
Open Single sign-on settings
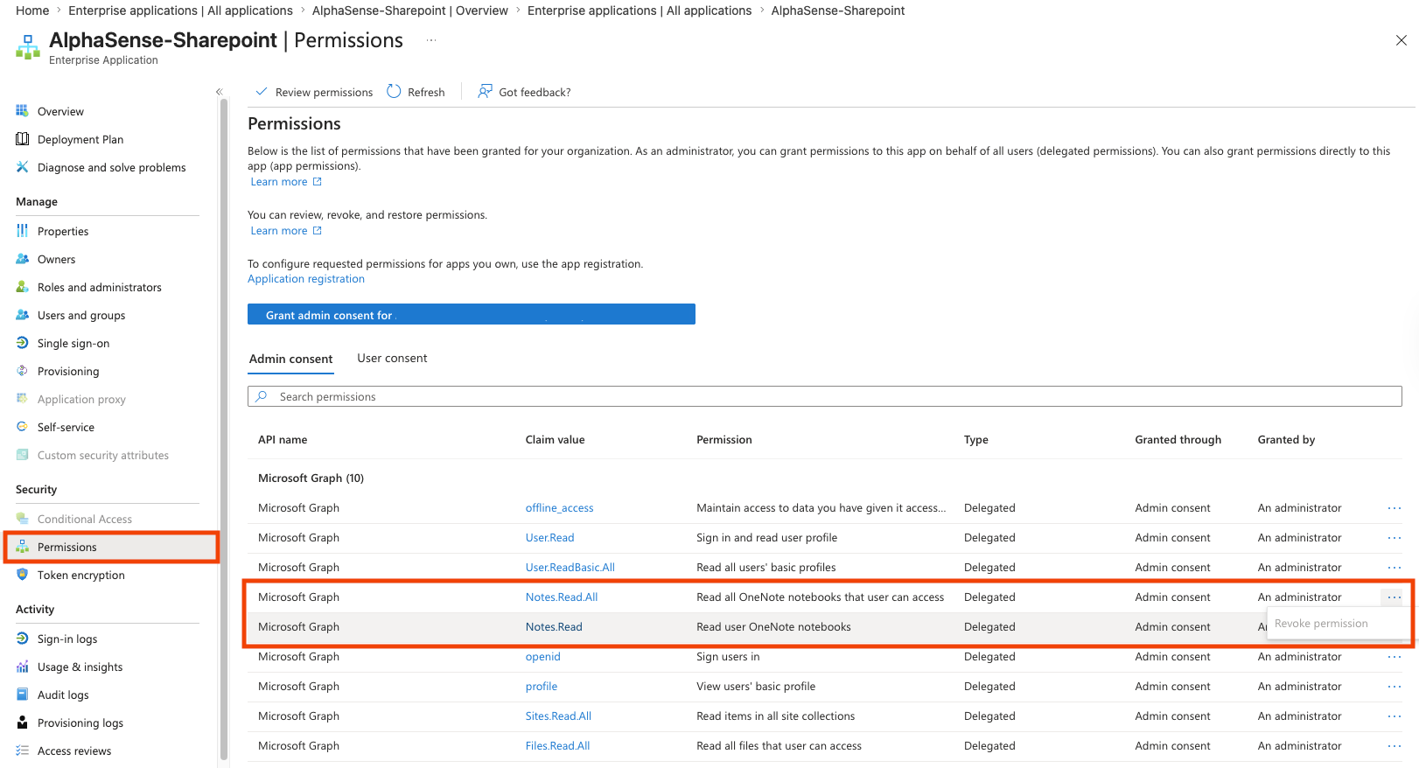coord(73,343)
